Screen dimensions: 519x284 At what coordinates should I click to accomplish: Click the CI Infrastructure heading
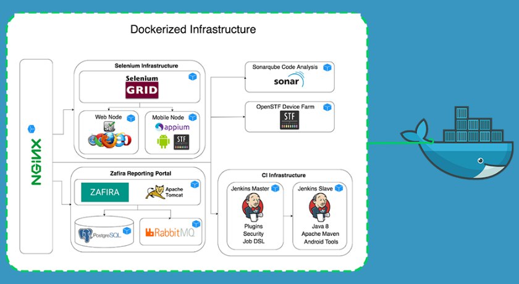[x=284, y=175]
